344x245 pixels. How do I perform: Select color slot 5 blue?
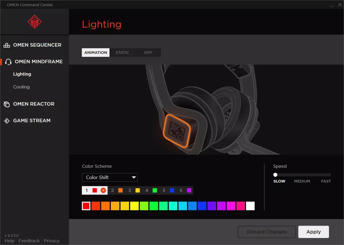[x=168, y=190]
